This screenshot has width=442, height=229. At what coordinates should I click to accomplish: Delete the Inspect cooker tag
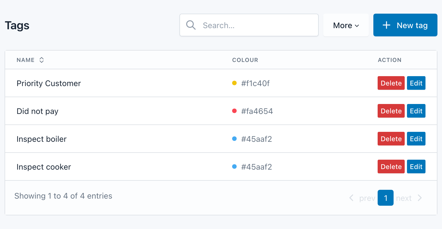click(391, 166)
